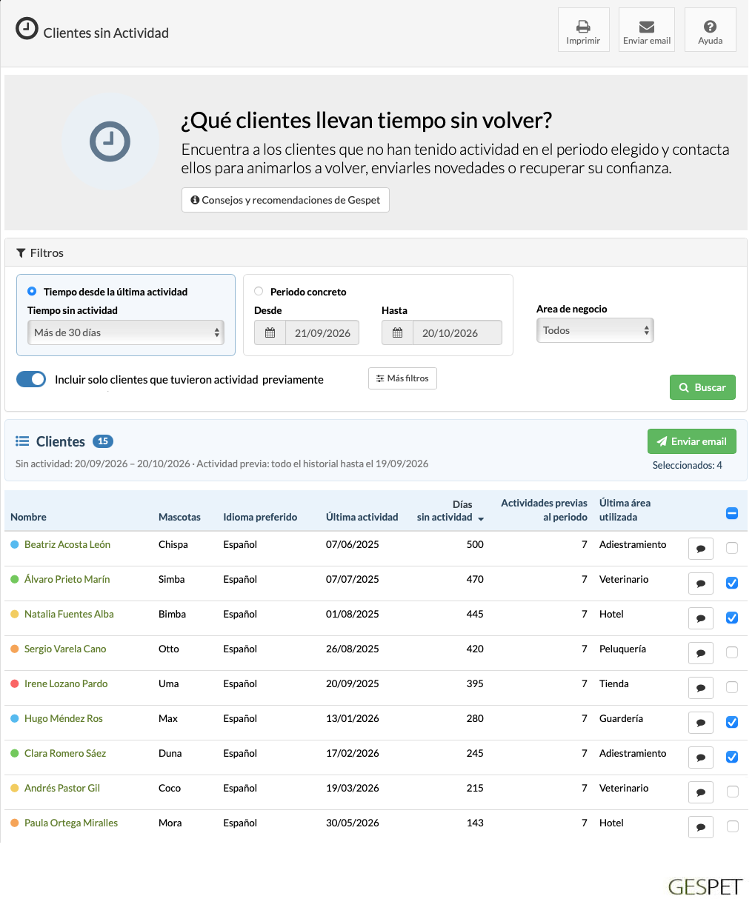Check the box for Irene Lozano Pardo
Viewport: 755px width, 913px height.
point(732,687)
